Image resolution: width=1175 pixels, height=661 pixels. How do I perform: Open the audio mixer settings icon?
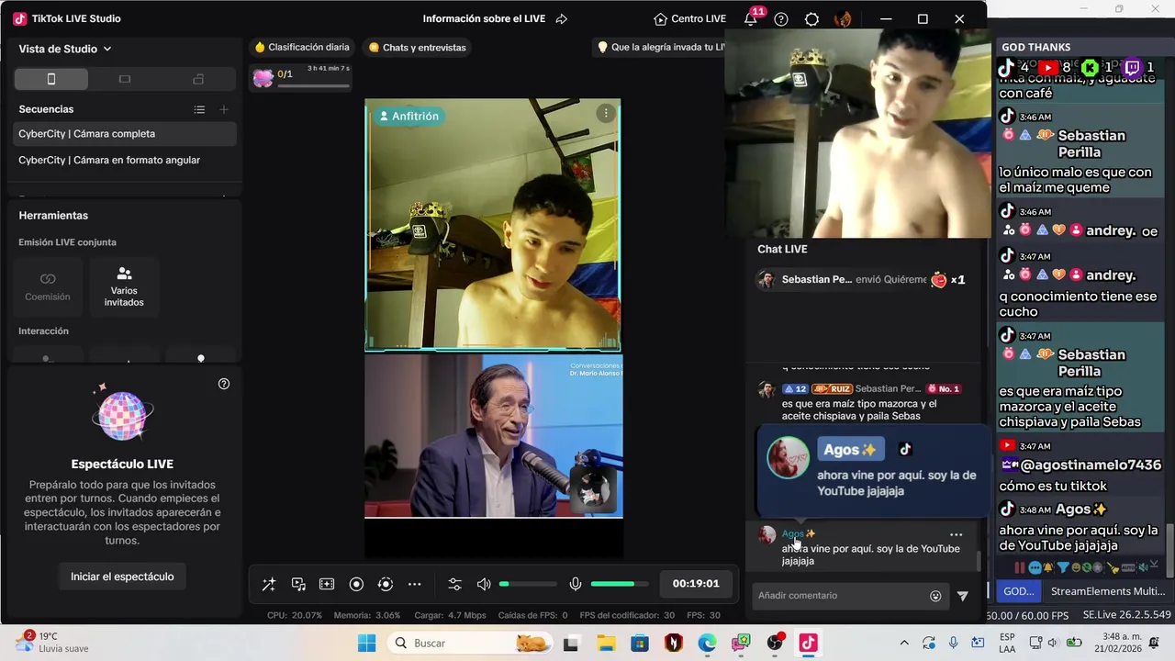click(x=454, y=584)
